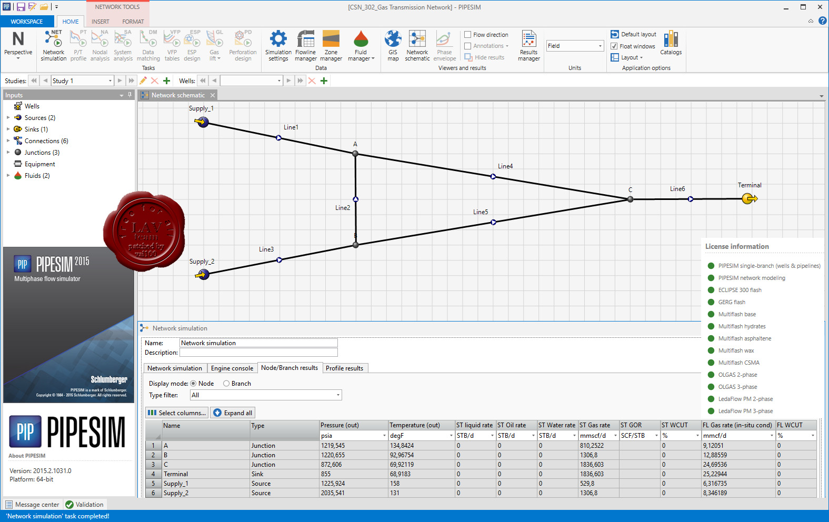Open Perforation design task
829x522 pixels.
coord(243,46)
